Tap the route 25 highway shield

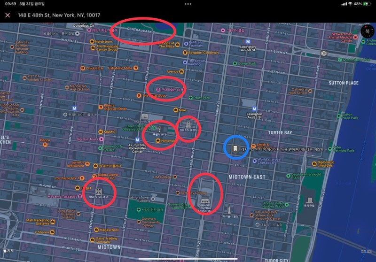click(x=324, y=54)
